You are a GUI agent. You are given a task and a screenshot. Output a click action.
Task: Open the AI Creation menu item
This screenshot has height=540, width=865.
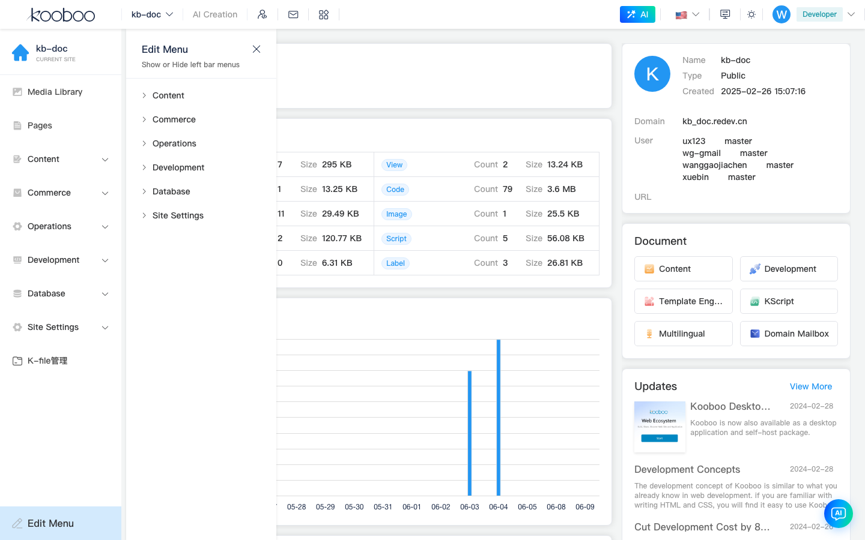click(x=215, y=14)
